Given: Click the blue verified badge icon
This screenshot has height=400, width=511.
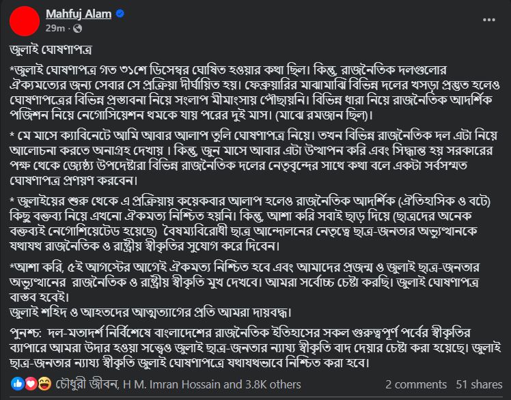Looking at the screenshot, I should pos(120,14).
